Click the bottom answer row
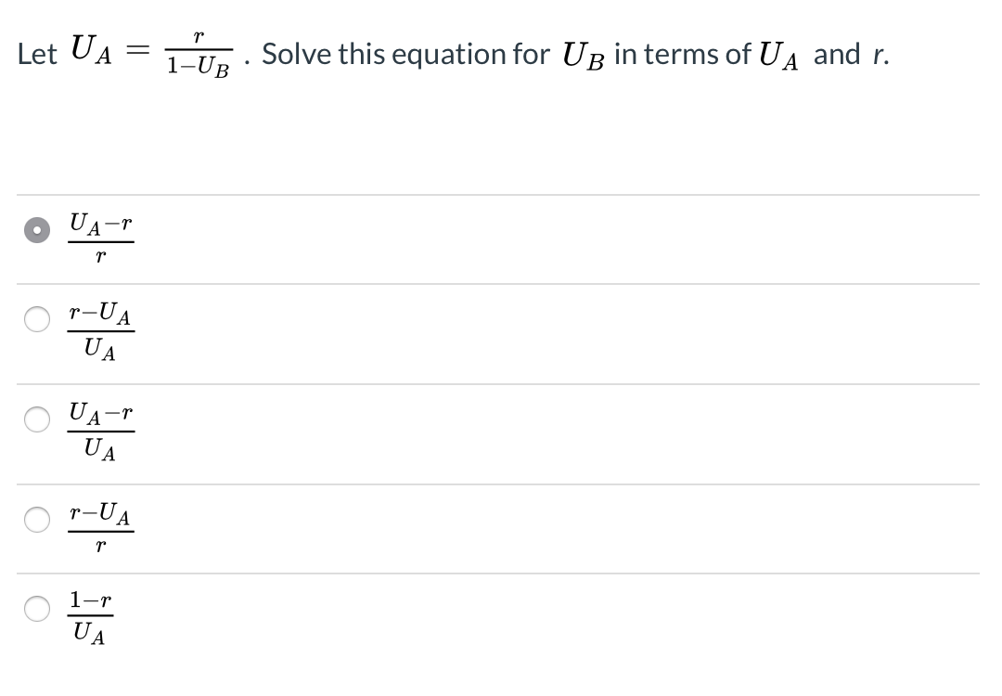 tap(371, 616)
